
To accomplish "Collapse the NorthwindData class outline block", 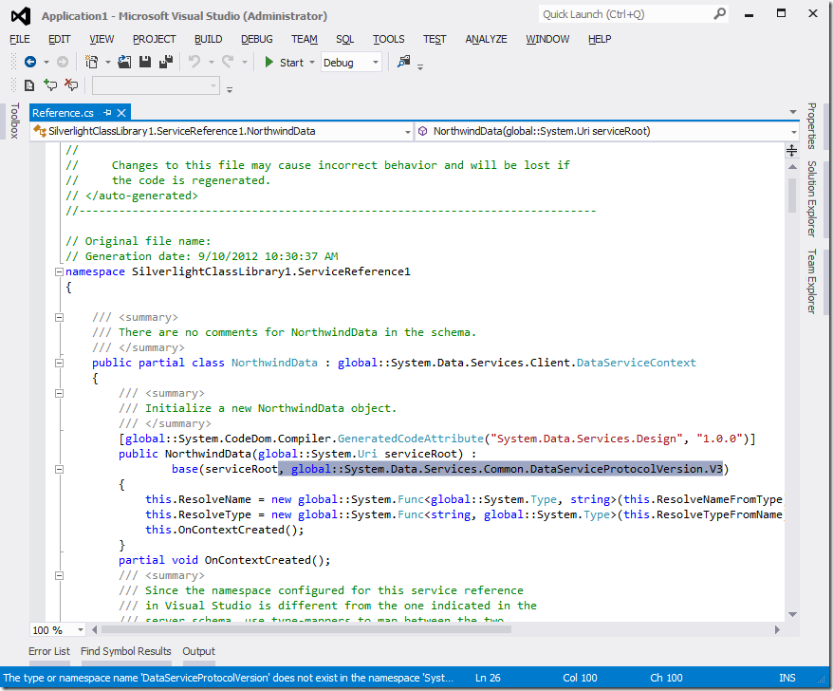I will pyautogui.click(x=58, y=363).
